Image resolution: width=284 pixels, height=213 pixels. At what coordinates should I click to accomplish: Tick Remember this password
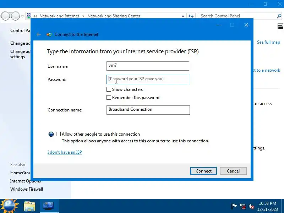point(109,97)
